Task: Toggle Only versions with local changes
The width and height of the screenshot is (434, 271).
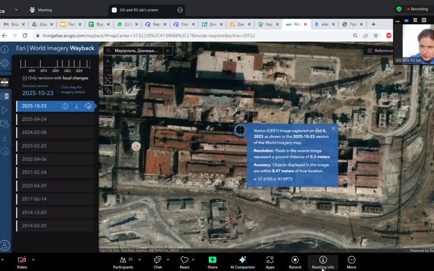Action: pyautogui.click(x=24, y=78)
